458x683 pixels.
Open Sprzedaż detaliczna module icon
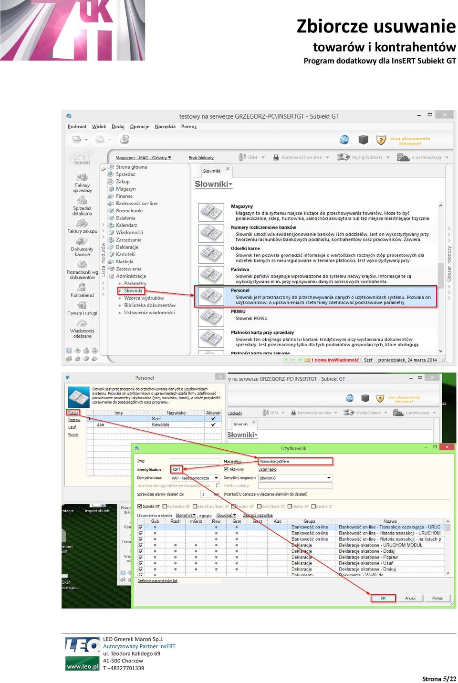(82, 205)
